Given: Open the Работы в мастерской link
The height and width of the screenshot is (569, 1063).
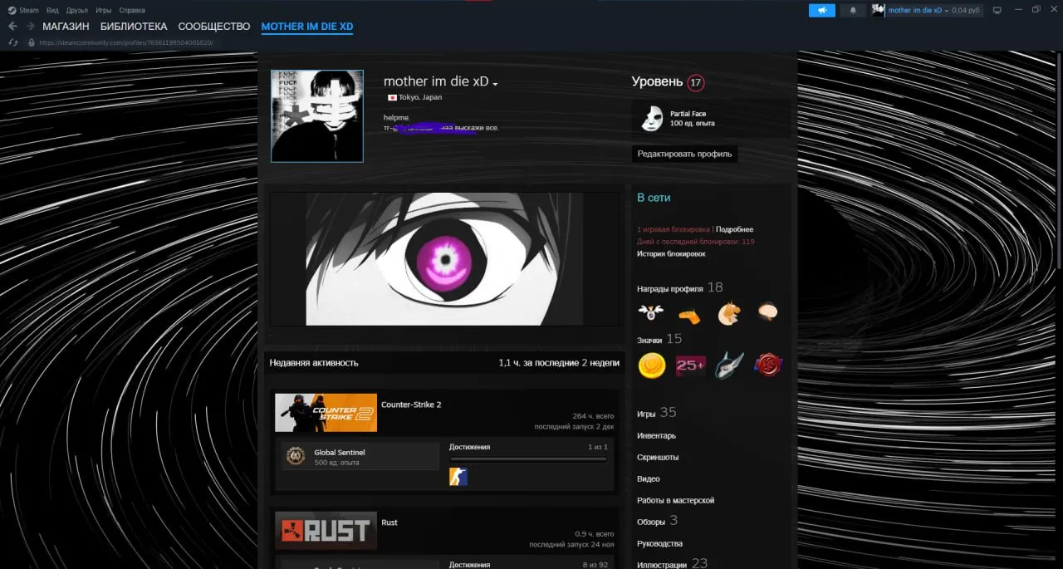Looking at the screenshot, I should tap(675, 500).
